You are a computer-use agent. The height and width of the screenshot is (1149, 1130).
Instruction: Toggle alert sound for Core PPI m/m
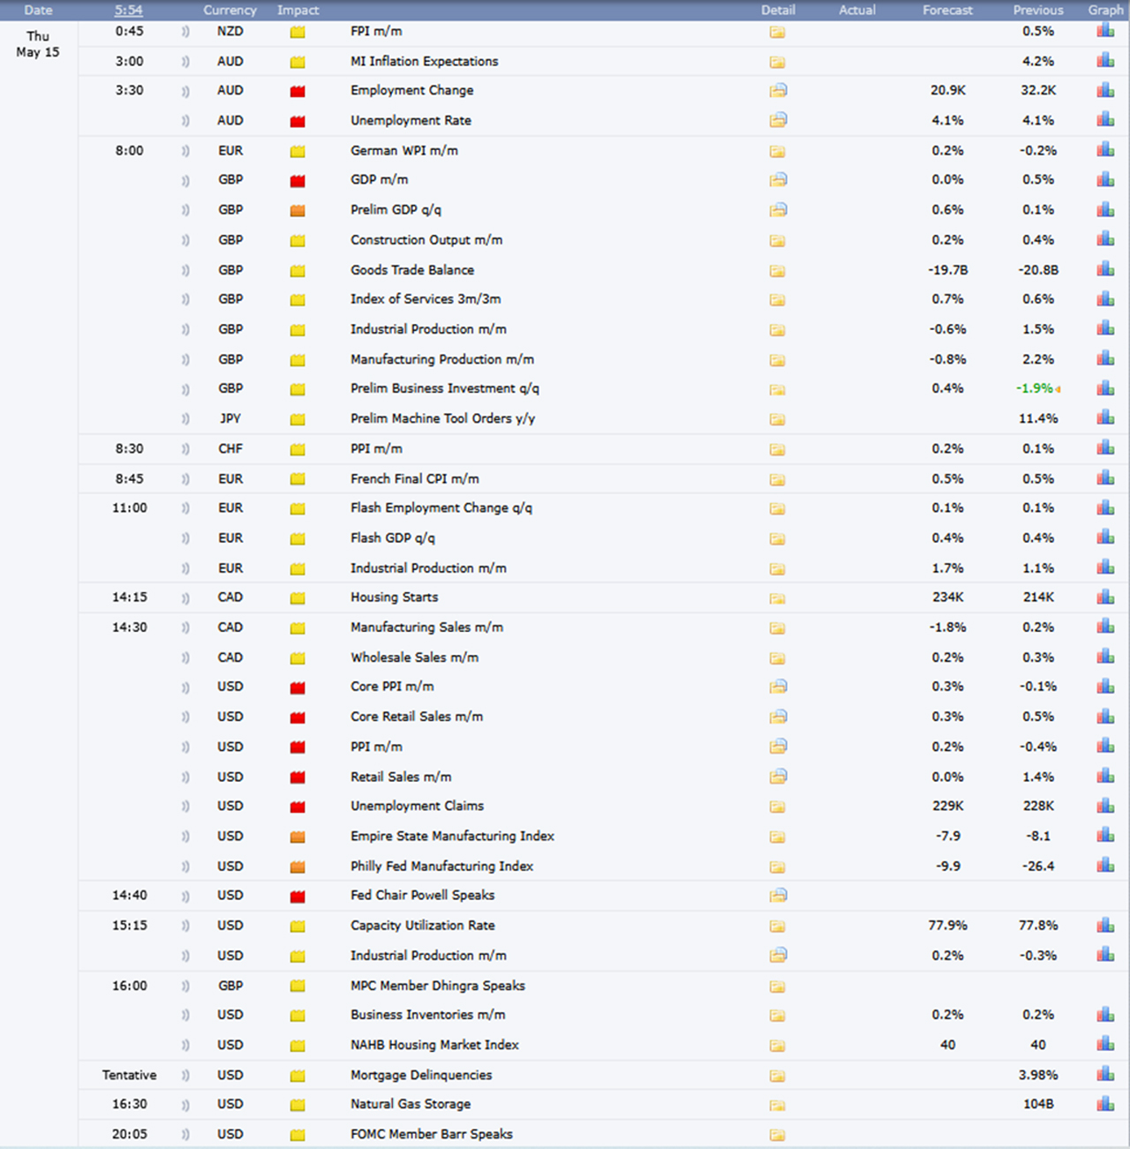(x=185, y=687)
